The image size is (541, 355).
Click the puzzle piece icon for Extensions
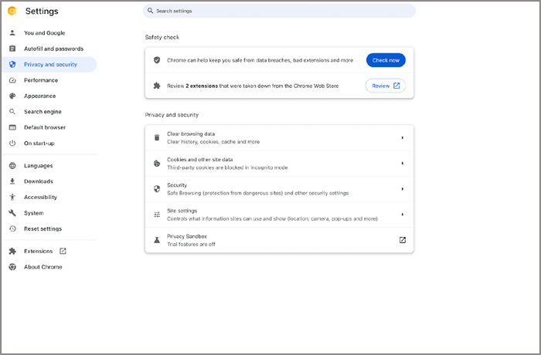12,252
